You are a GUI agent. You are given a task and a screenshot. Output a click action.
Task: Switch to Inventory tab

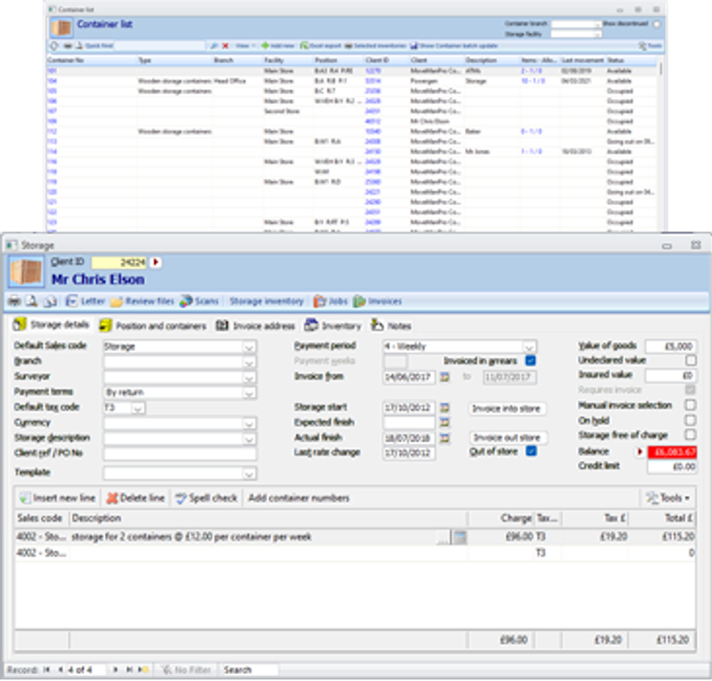[x=332, y=326]
